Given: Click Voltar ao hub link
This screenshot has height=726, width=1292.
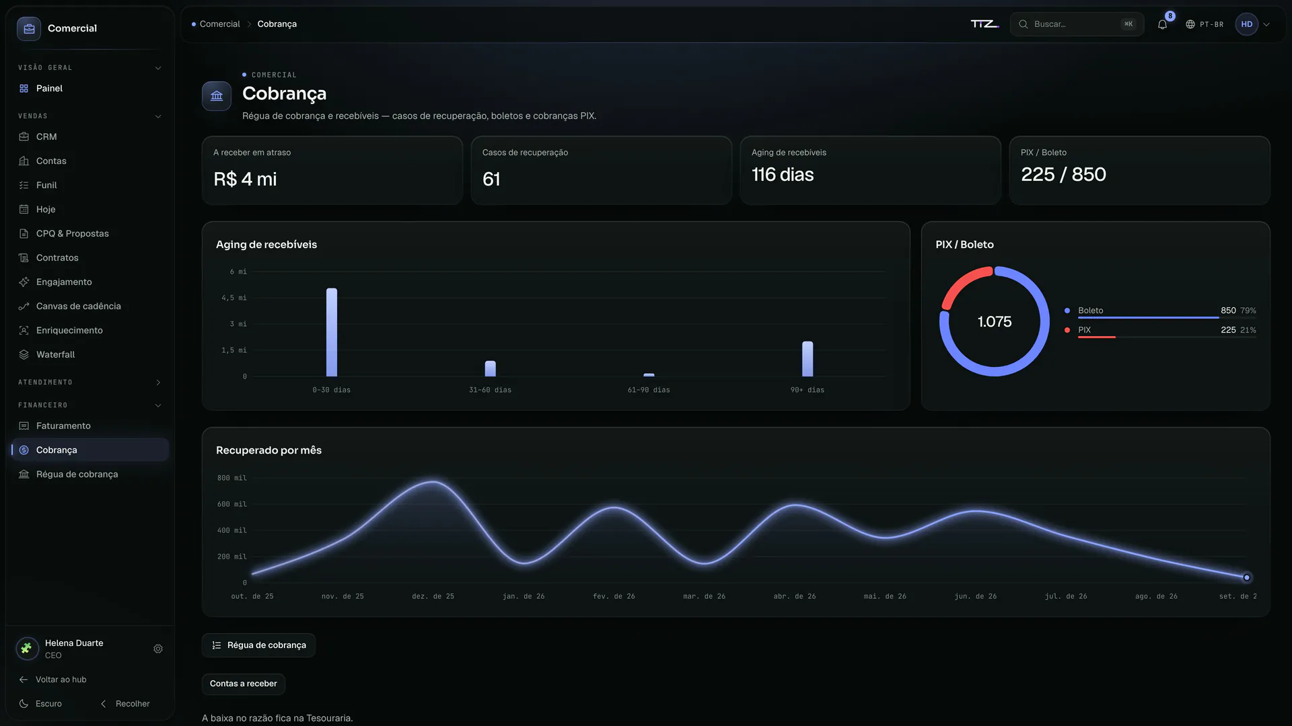Looking at the screenshot, I should click(x=53, y=680).
